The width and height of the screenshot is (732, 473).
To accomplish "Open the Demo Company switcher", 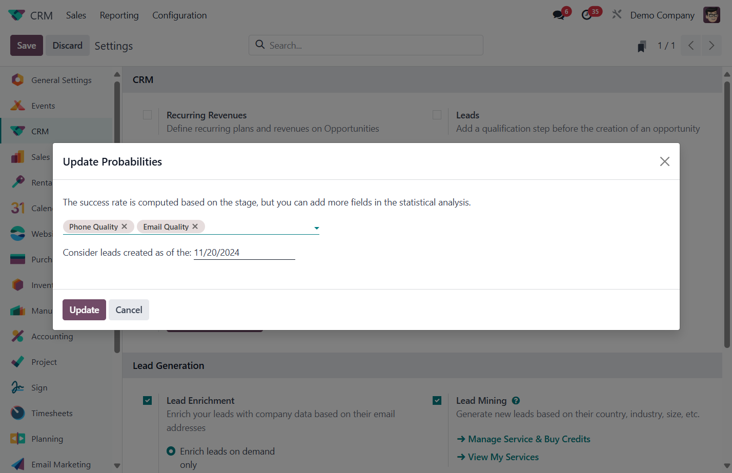I will tap(662, 15).
